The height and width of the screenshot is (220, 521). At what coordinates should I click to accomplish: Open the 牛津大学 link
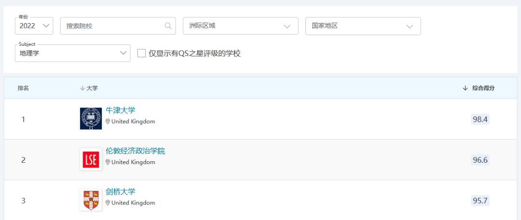[120, 110]
